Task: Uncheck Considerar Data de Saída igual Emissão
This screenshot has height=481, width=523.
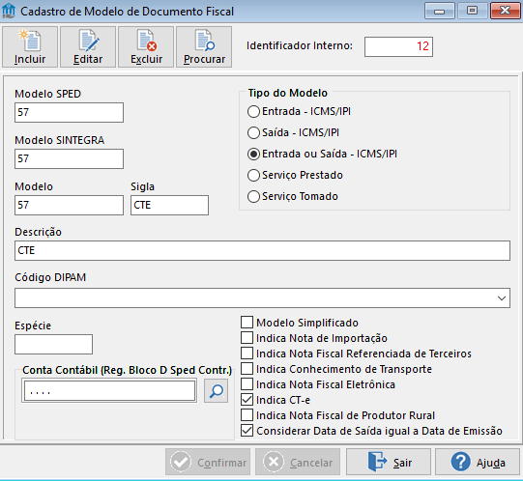Action: pos(247,431)
